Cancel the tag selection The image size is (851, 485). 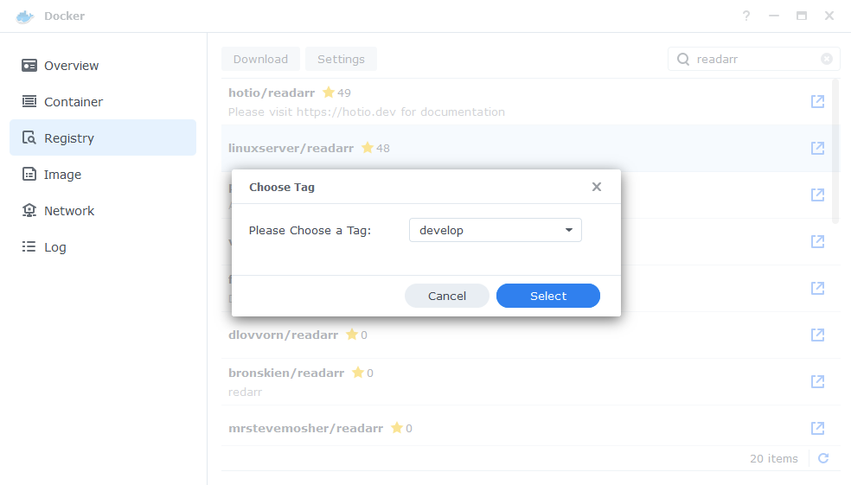pyautogui.click(x=446, y=296)
